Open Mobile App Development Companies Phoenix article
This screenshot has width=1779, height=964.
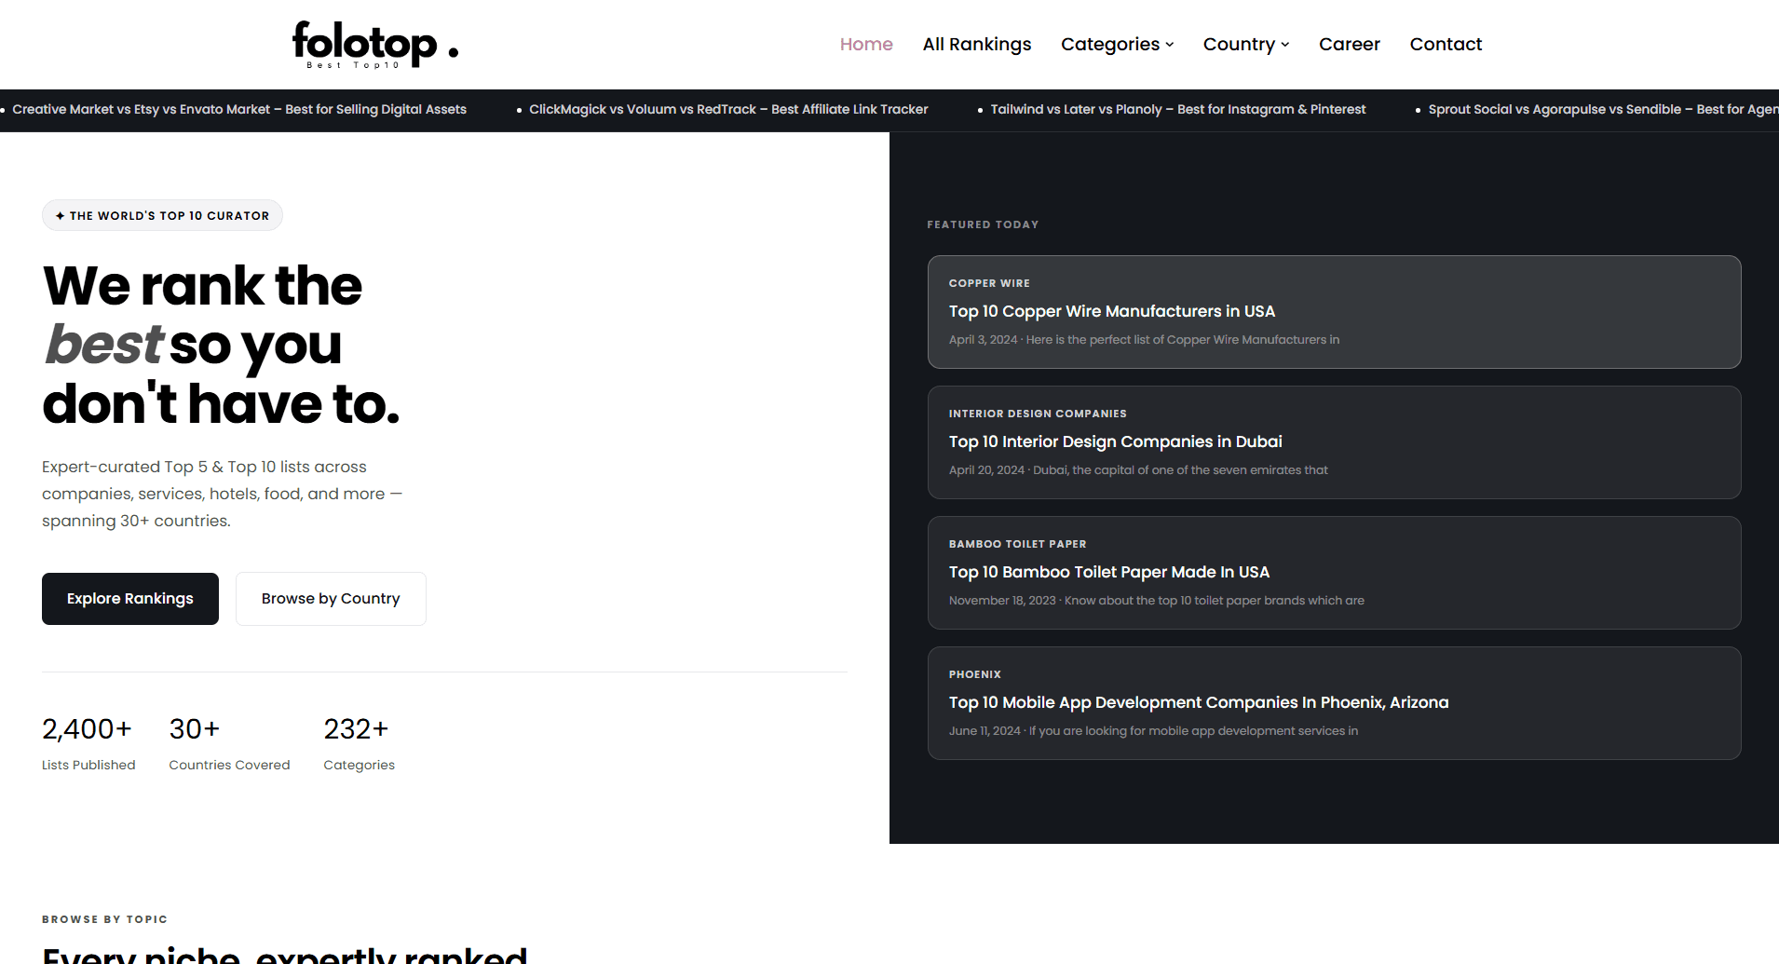pyautogui.click(x=1334, y=703)
